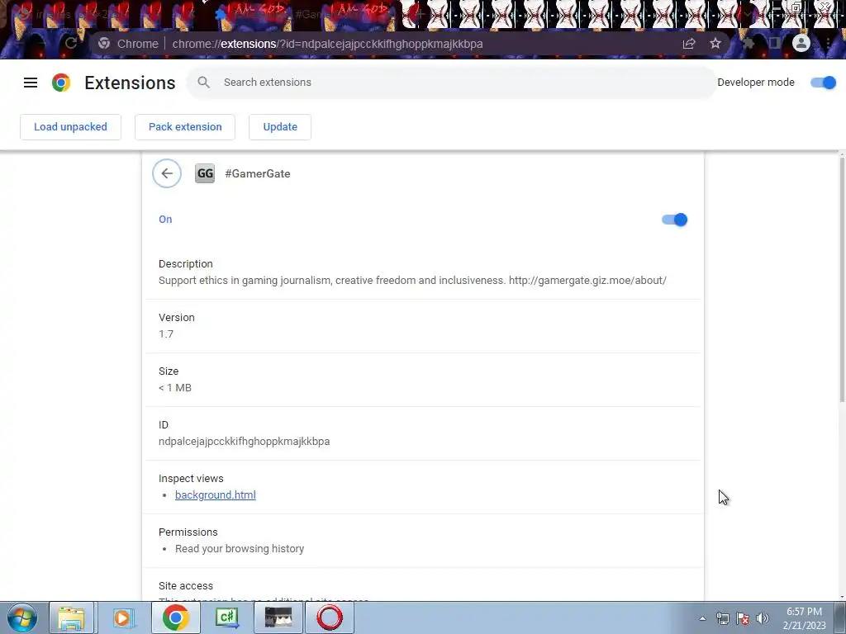This screenshot has width=846, height=634.
Task: Click the GG extension icon
Action: tap(205, 173)
